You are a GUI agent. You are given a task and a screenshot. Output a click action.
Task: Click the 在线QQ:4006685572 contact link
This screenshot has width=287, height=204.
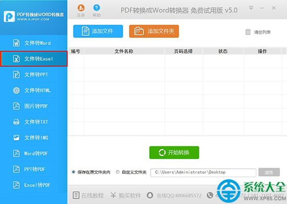point(179,196)
